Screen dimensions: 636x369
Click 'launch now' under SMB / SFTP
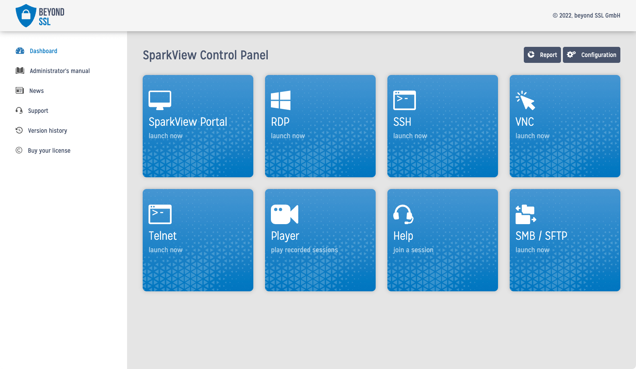point(532,250)
